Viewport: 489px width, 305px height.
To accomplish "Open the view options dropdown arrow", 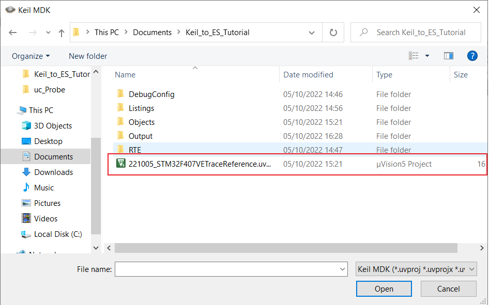I will (x=427, y=56).
